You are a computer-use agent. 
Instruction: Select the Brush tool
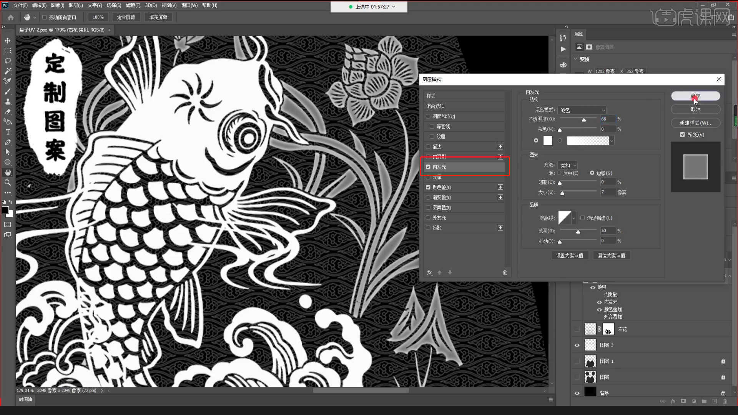(8, 91)
